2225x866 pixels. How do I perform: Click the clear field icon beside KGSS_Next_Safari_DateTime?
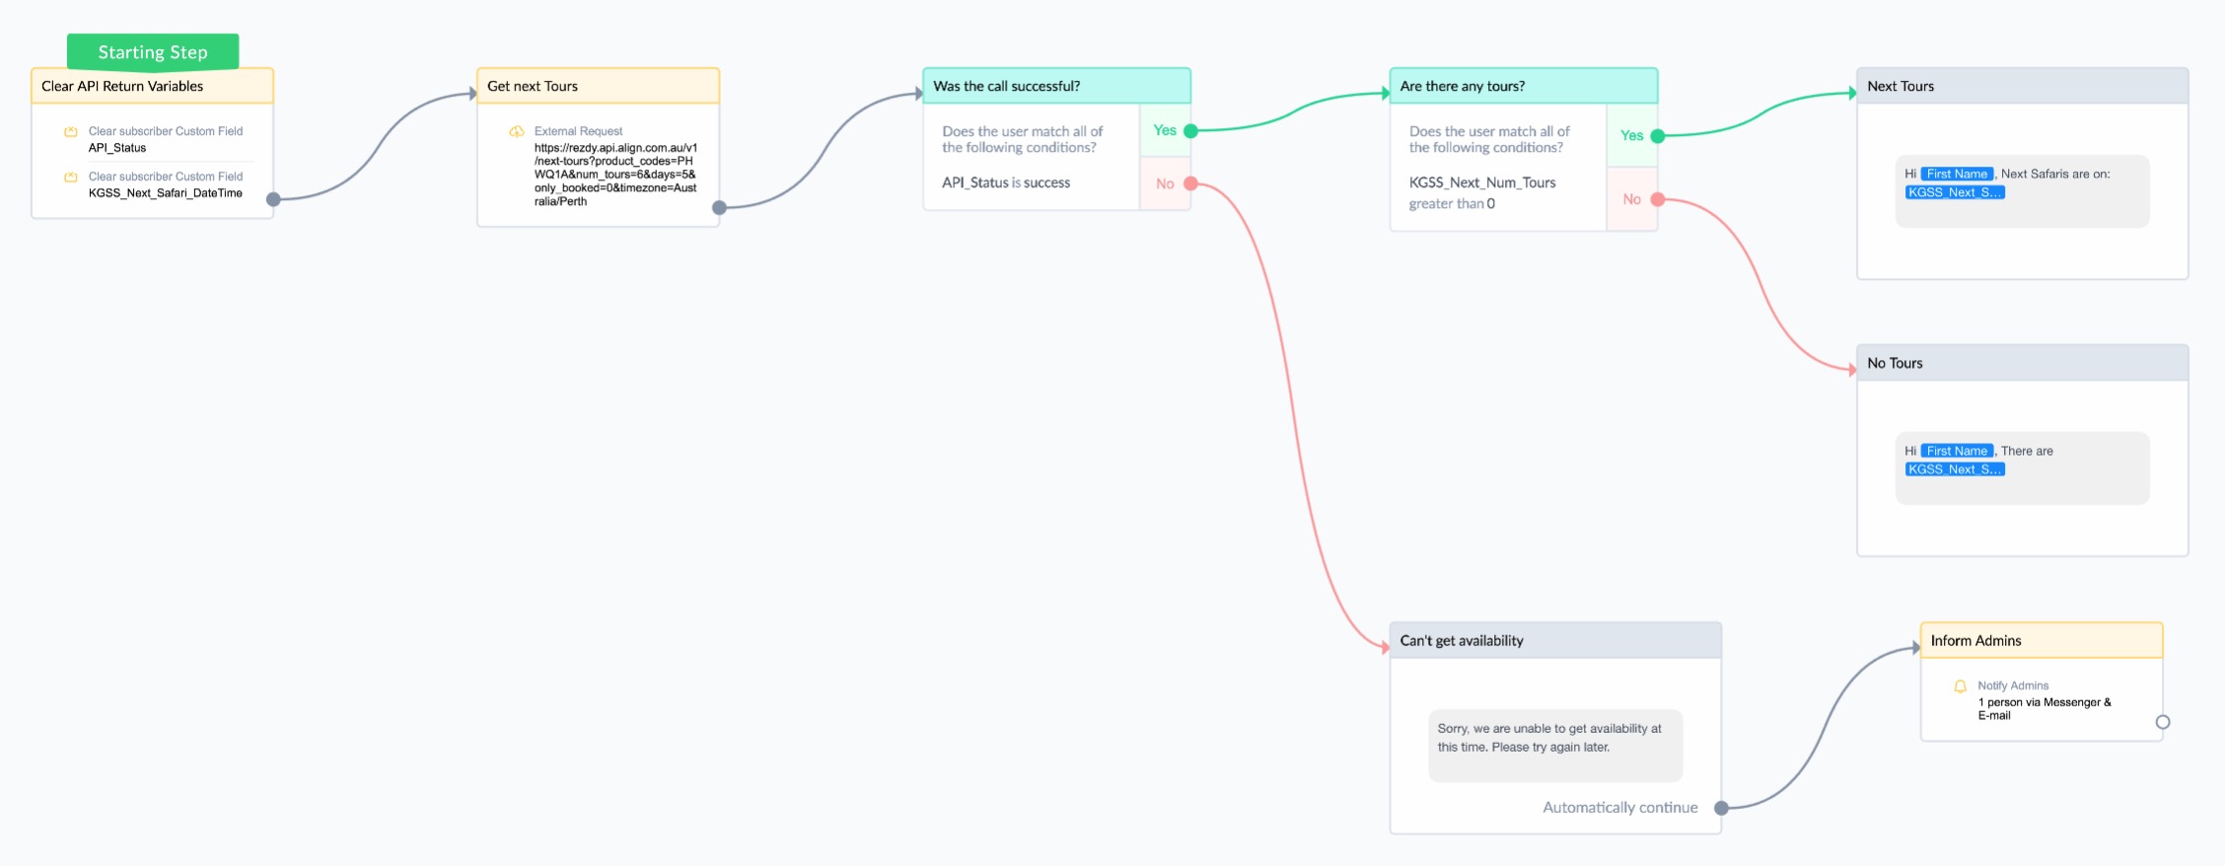(x=71, y=177)
